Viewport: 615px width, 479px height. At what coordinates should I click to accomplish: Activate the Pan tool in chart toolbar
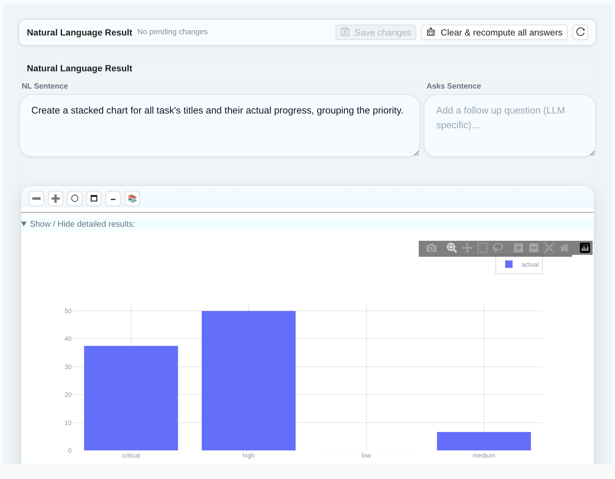467,248
